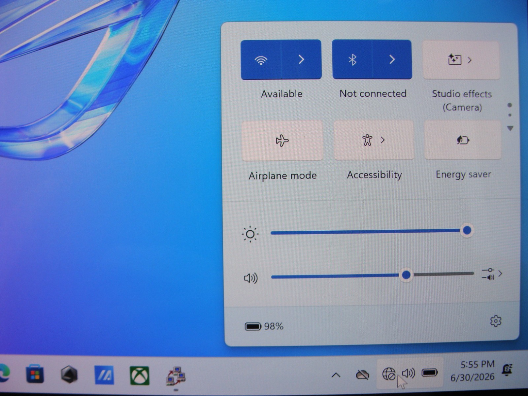528x396 pixels.
Task: Open battery settings from 98% indicator
Action: pyautogui.click(x=264, y=326)
